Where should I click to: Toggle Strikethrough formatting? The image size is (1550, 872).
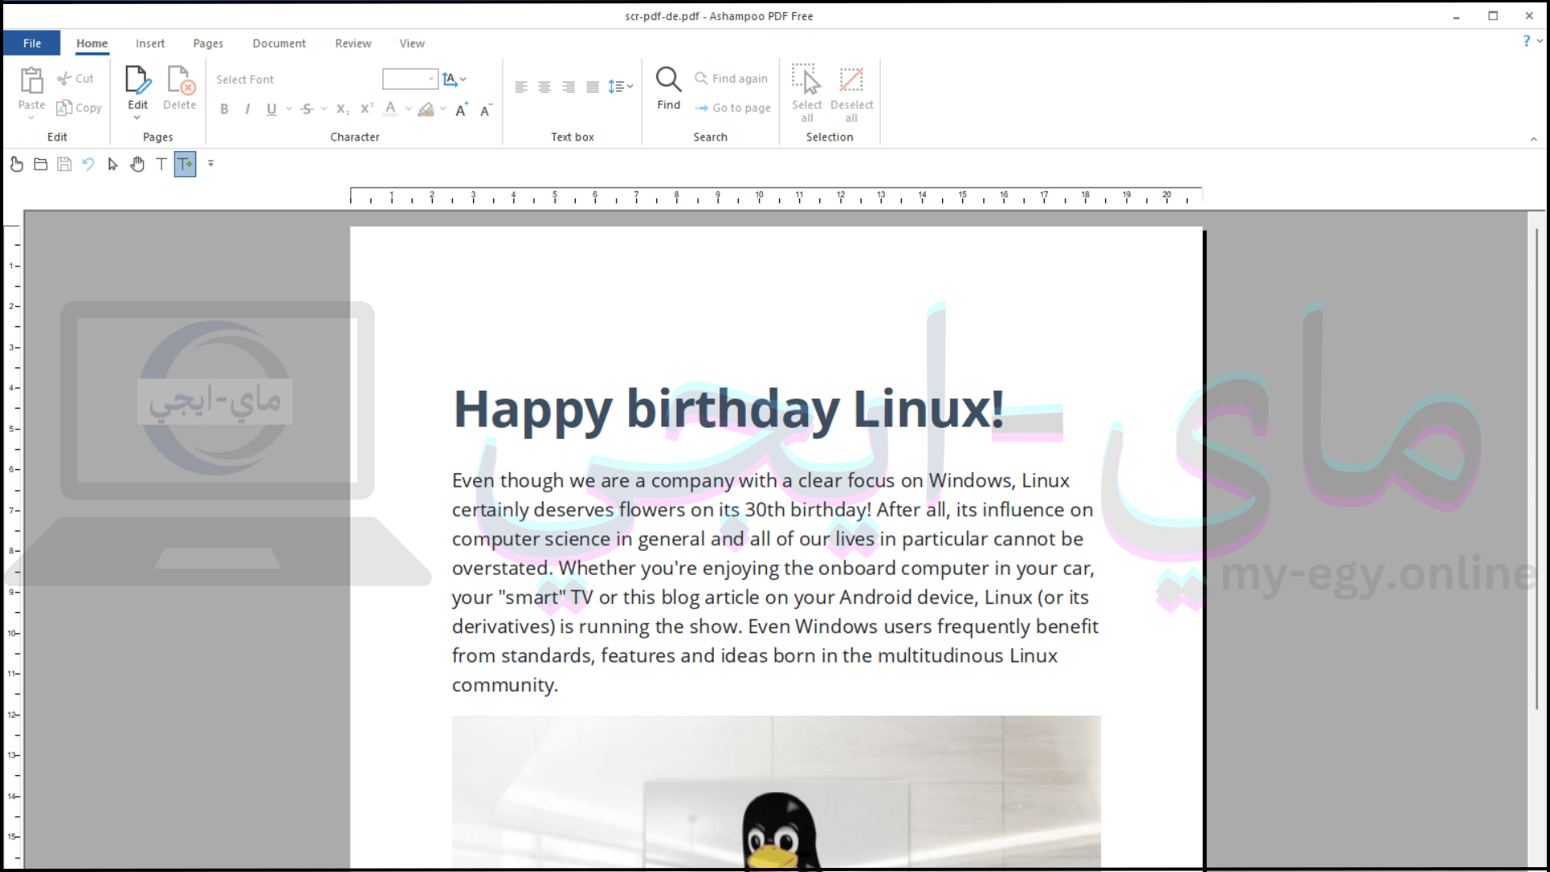tap(307, 109)
